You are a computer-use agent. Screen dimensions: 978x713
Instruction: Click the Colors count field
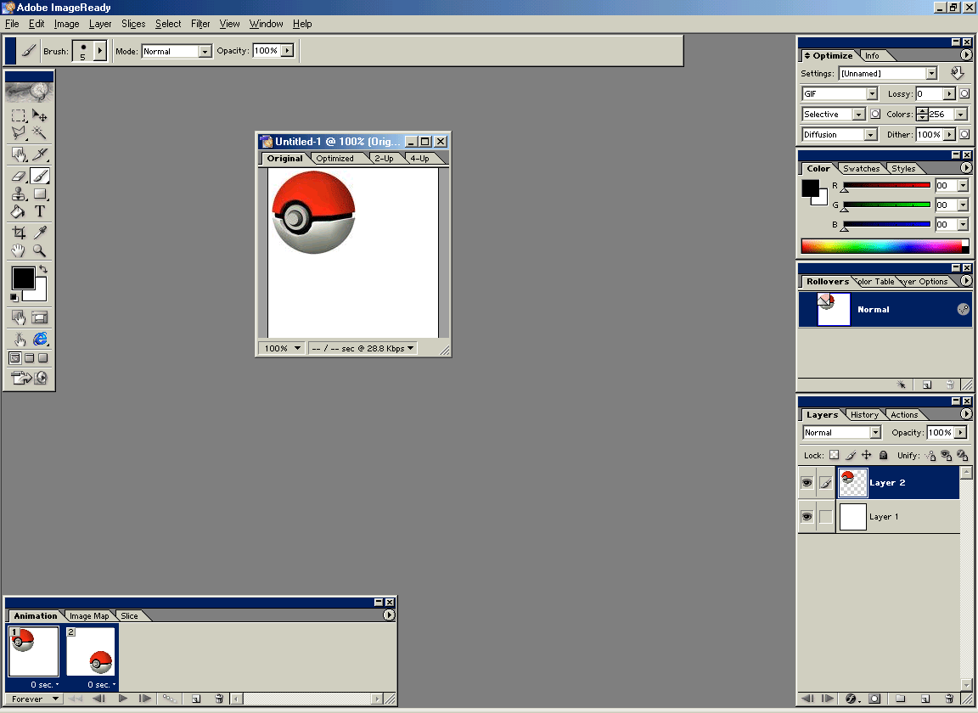941,114
